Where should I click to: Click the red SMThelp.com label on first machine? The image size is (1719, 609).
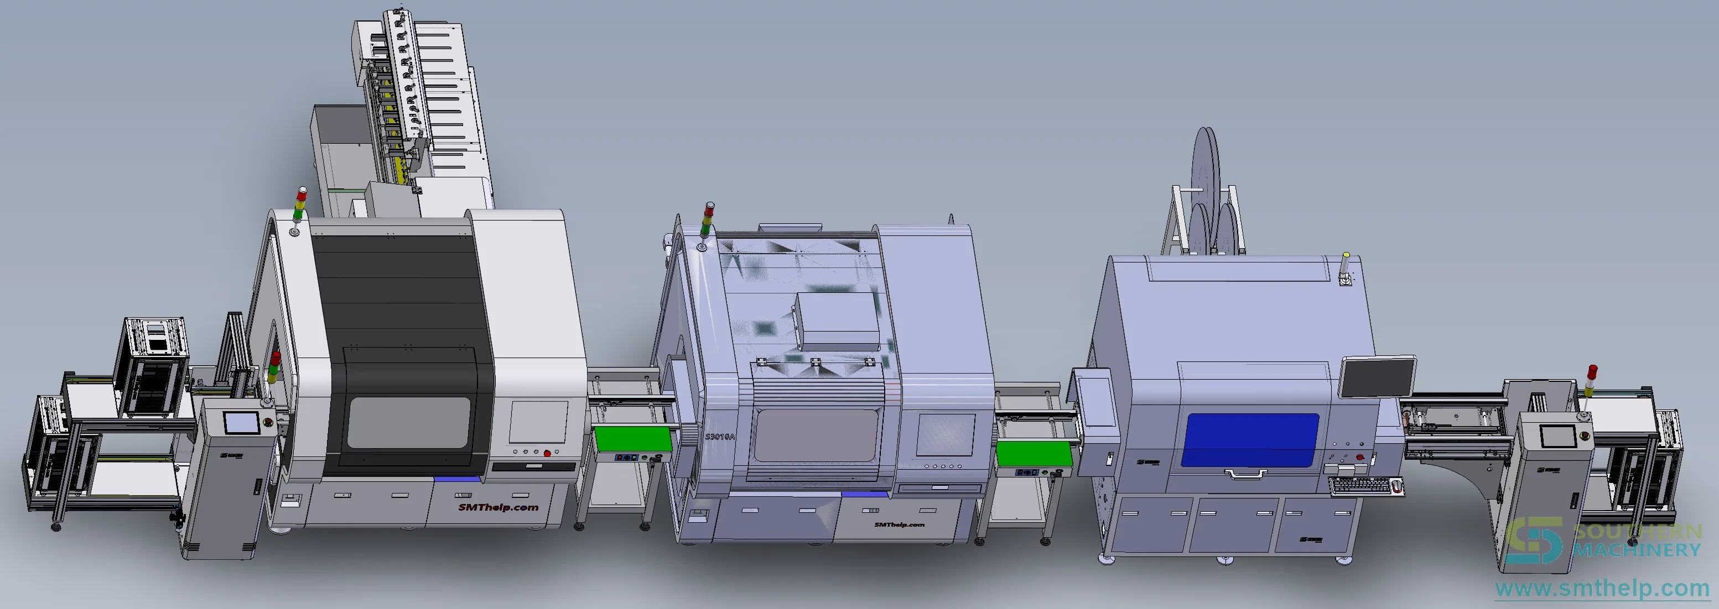pos(498,507)
